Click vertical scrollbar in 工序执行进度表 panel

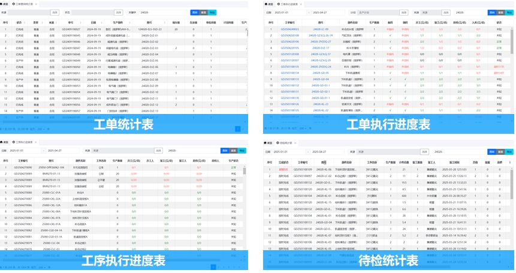tap(244, 171)
